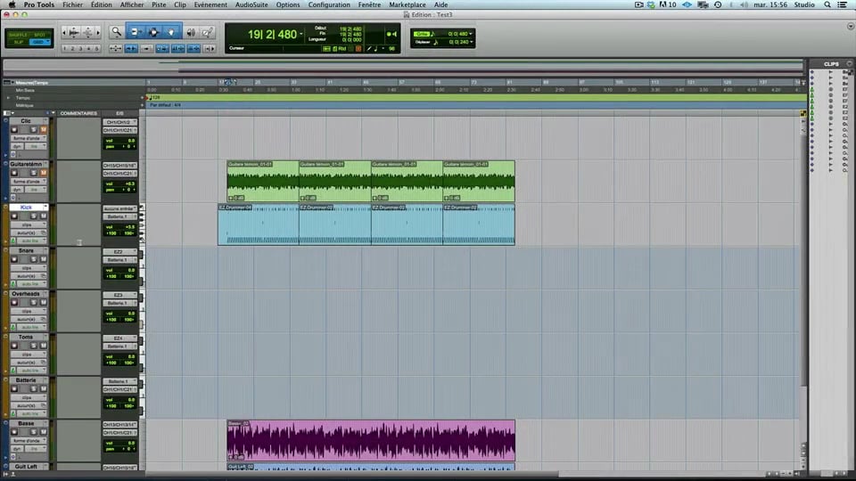Image resolution: width=856 pixels, height=481 pixels.
Task: Click the Overheads track name
Action: (x=26, y=294)
